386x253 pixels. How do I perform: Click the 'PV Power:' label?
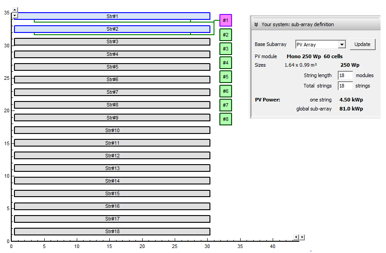coord(267,100)
